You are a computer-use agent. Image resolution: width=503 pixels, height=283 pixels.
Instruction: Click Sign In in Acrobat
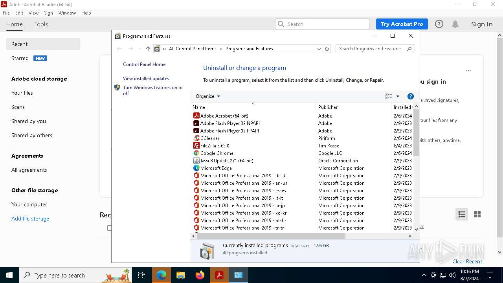[x=482, y=24]
